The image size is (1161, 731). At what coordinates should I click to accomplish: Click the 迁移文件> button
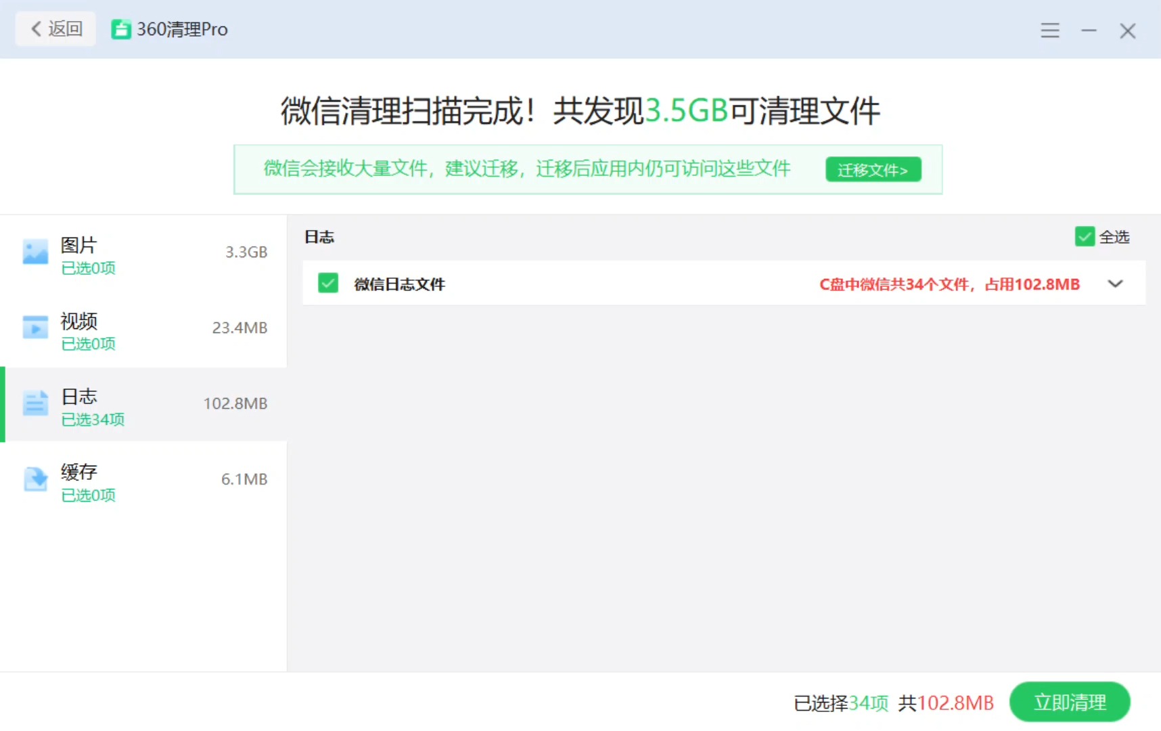[873, 170]
